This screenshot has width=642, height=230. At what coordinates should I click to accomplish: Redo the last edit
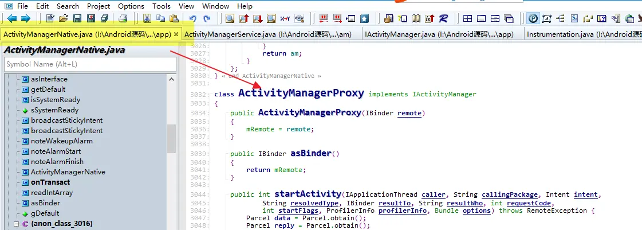point(207,18)
